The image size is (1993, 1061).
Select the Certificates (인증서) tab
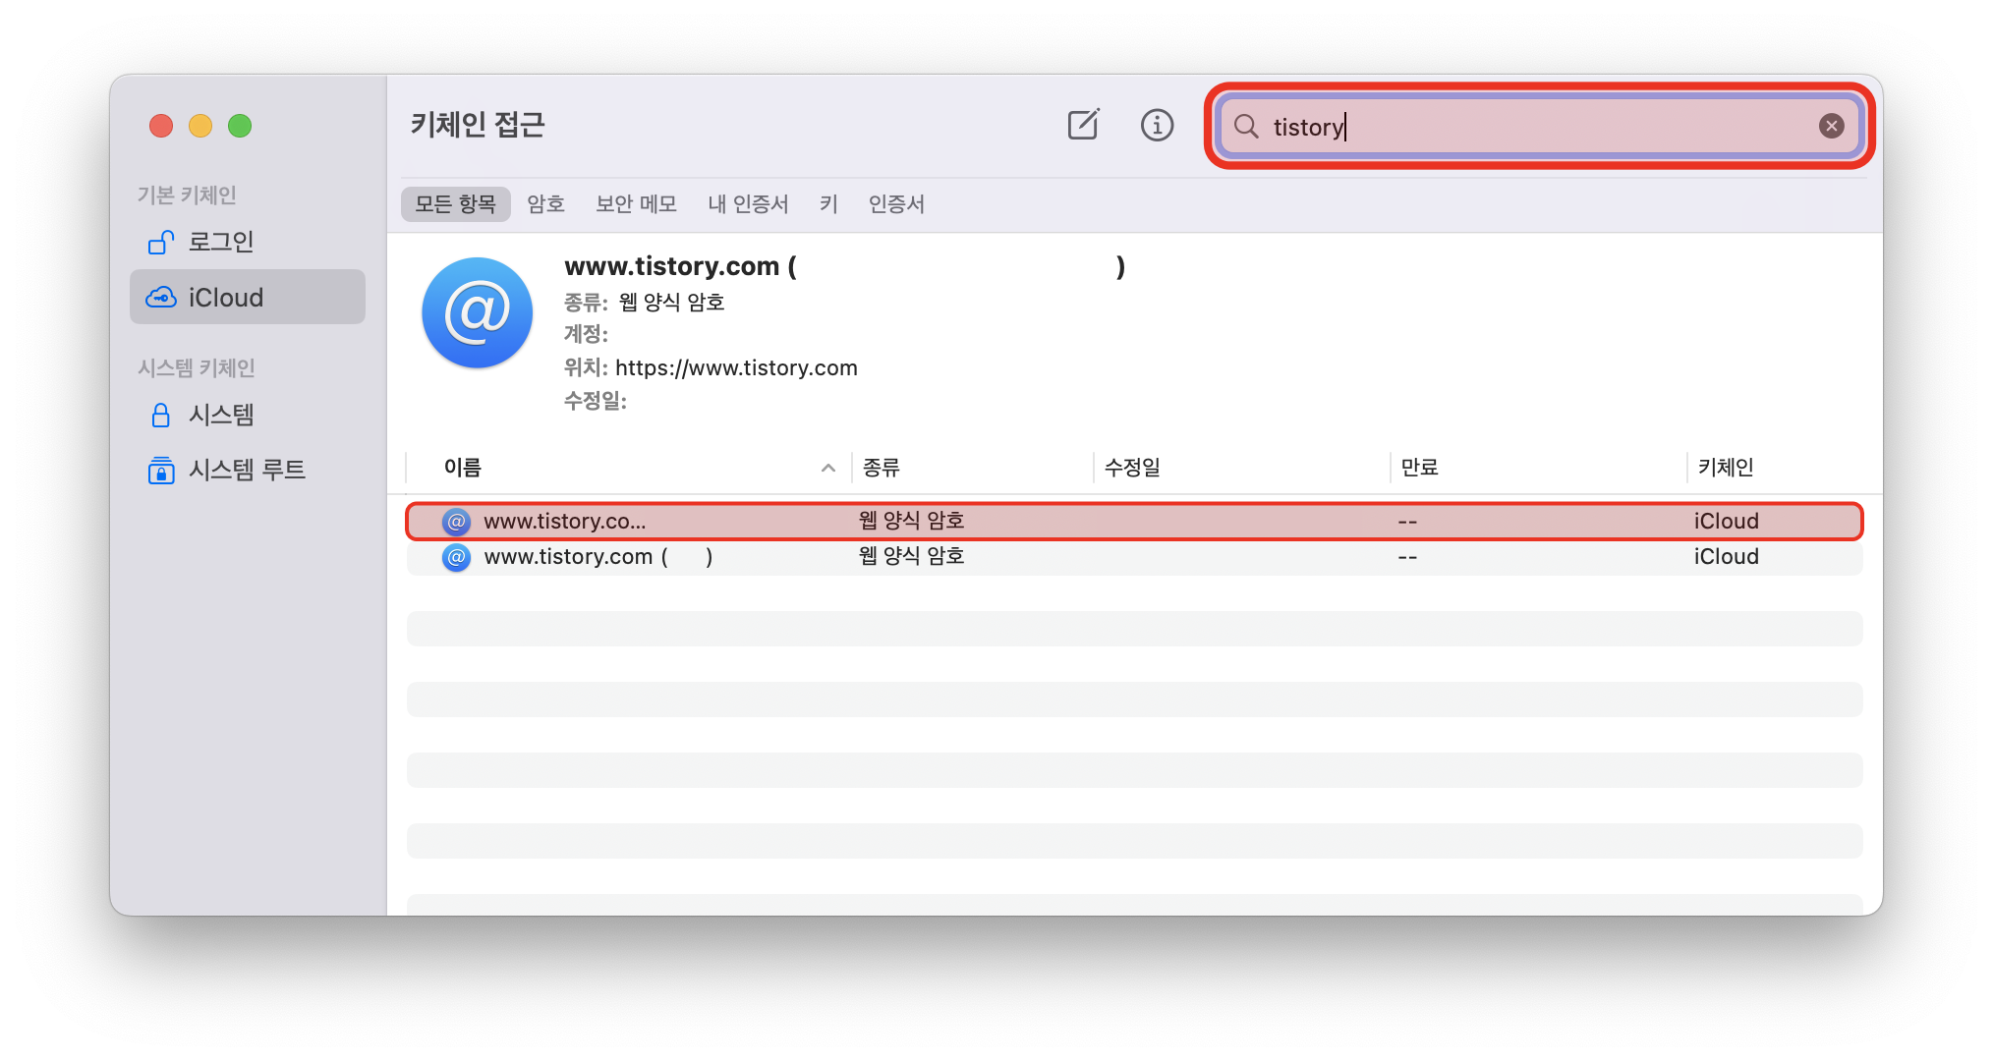[x=896, y=204]
